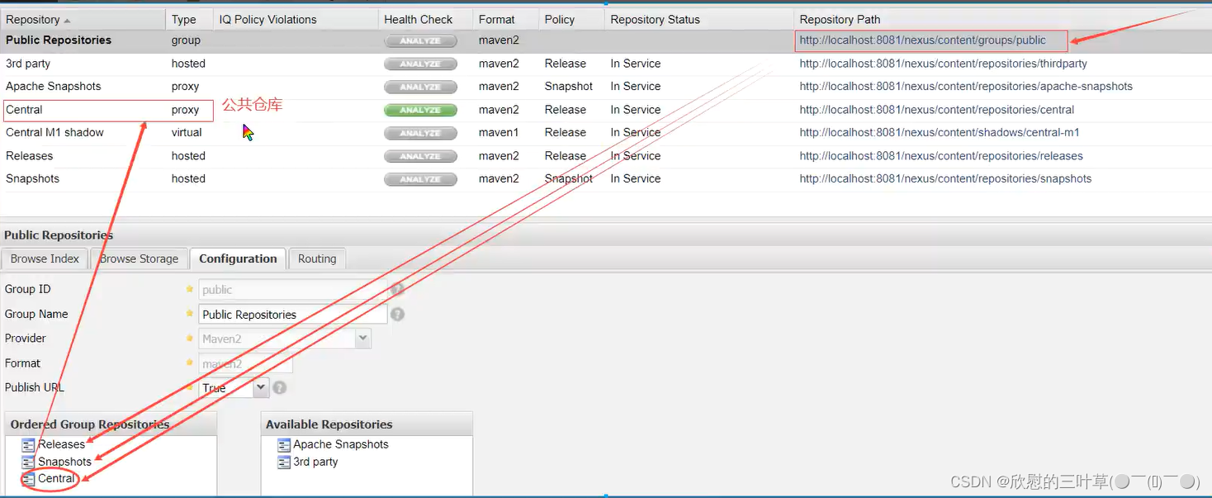This screenshot has height=498, width=1212.
Task: Select Releases icon in Ordered Group Repositories
Action: pyautogui.click(x=29, y=444)
